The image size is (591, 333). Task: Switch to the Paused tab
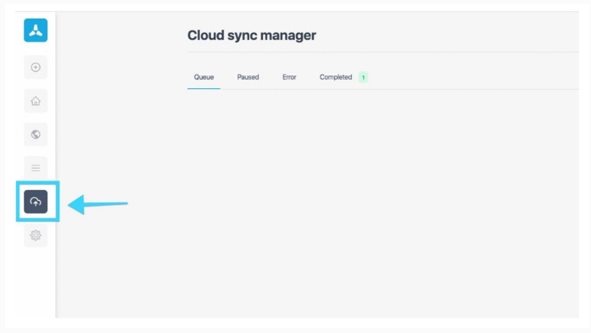pos(248,77)
